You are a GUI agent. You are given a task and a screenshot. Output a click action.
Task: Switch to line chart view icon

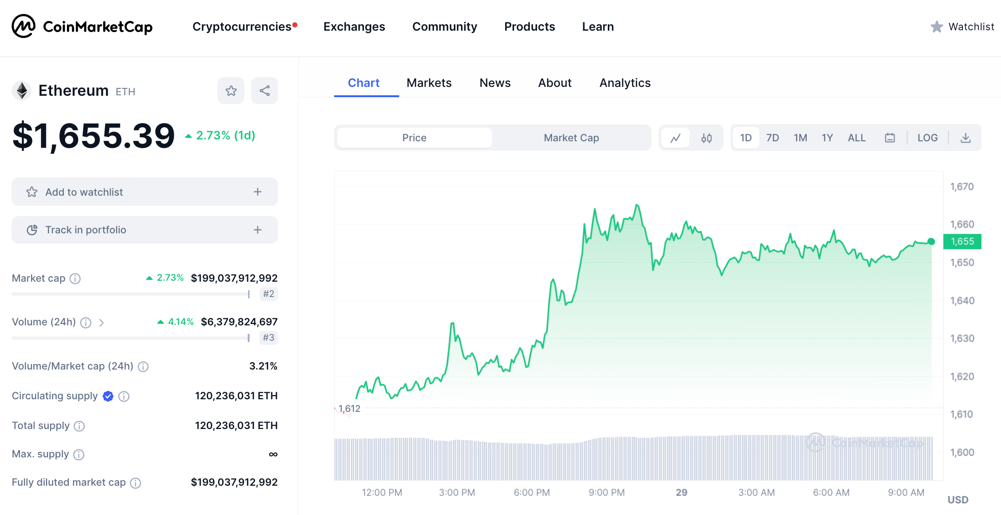(x=675, y=138)
